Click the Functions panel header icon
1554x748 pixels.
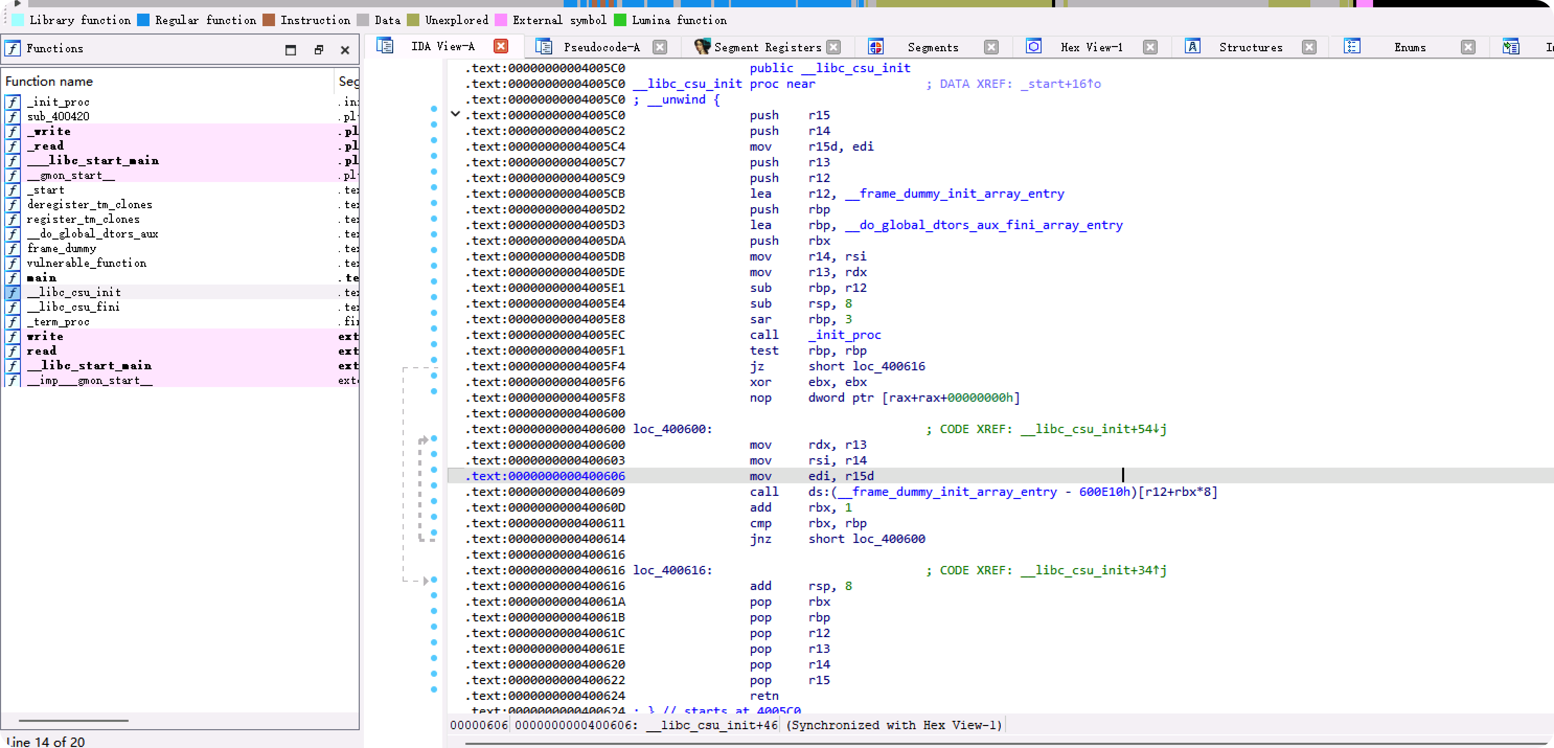pyautogui.click(x=13, y=48)
